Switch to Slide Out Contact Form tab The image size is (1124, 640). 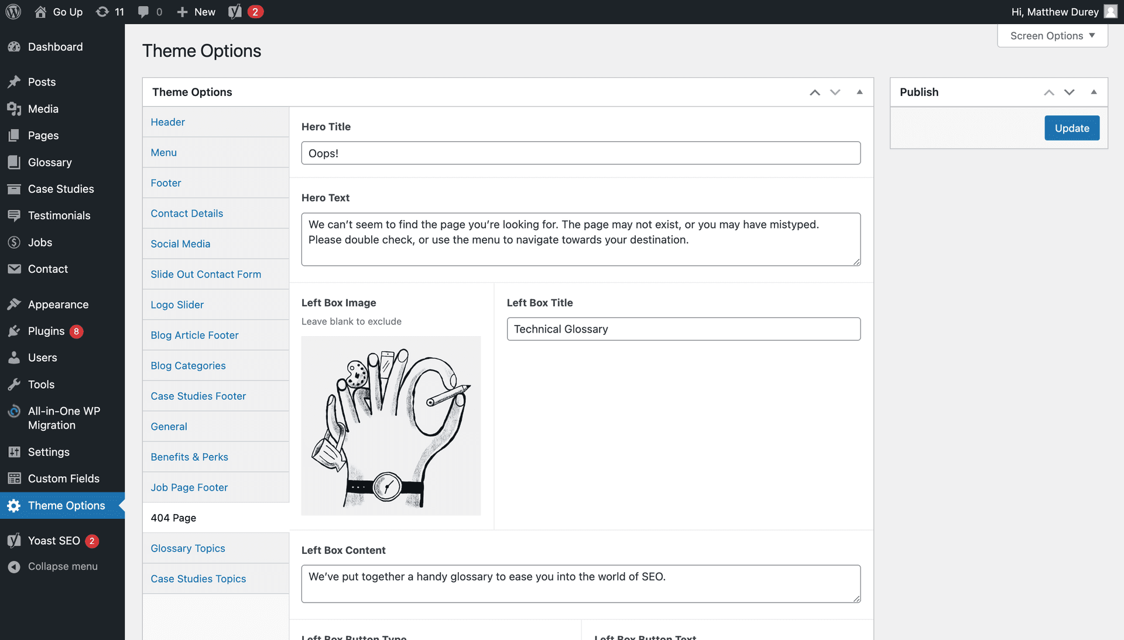[x=216, y=274]
